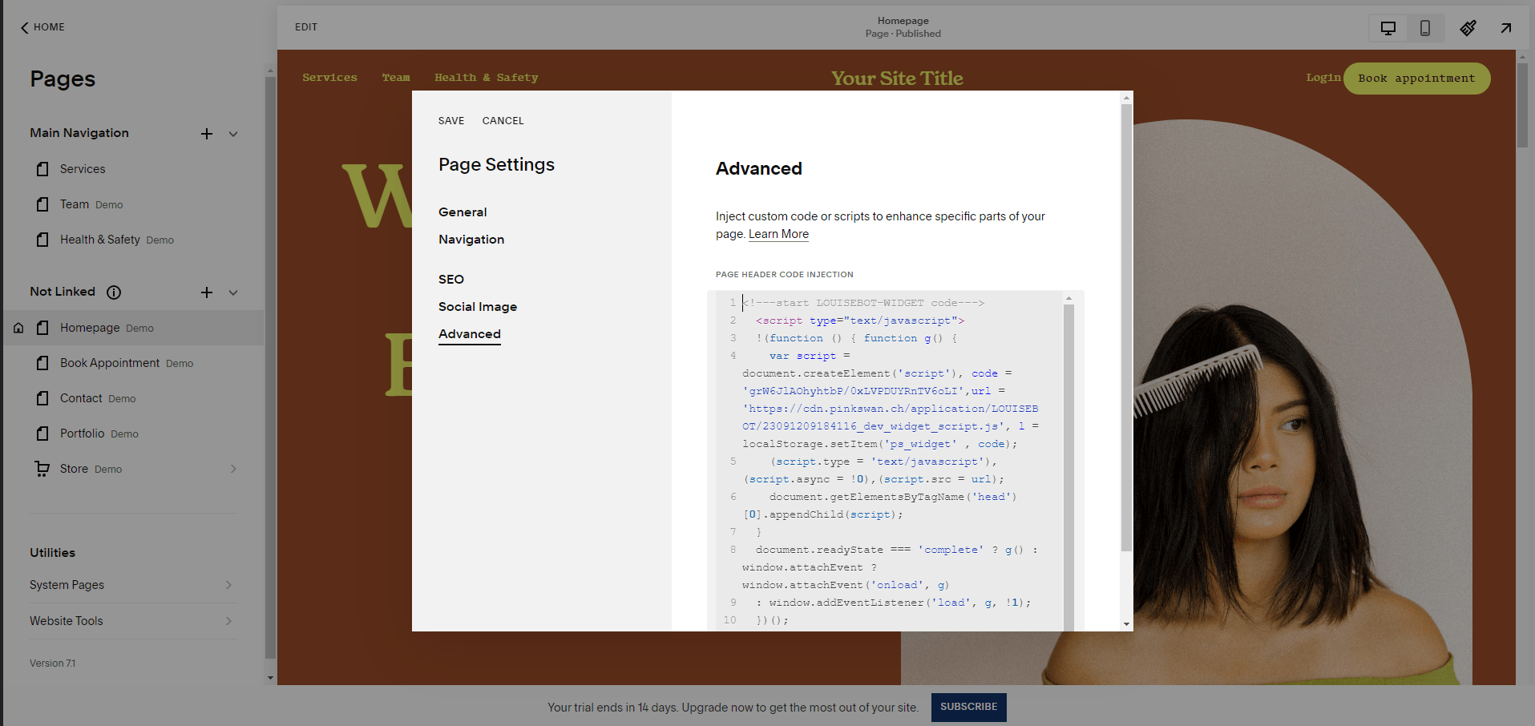Show info about Not Linked pages
This screenshot has height=726, width=1535.
pos(114,292)
